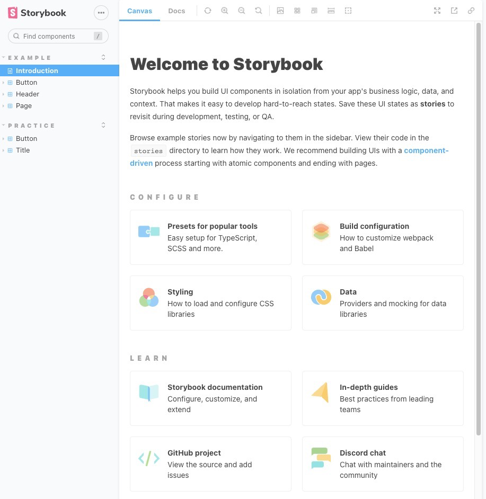The image size is (486, 499).
Task: Focus the Find components search field
Action: click(58, 36)
